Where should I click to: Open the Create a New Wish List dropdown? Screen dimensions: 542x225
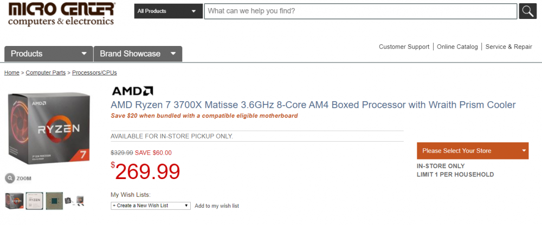click(x=151, y=206)
